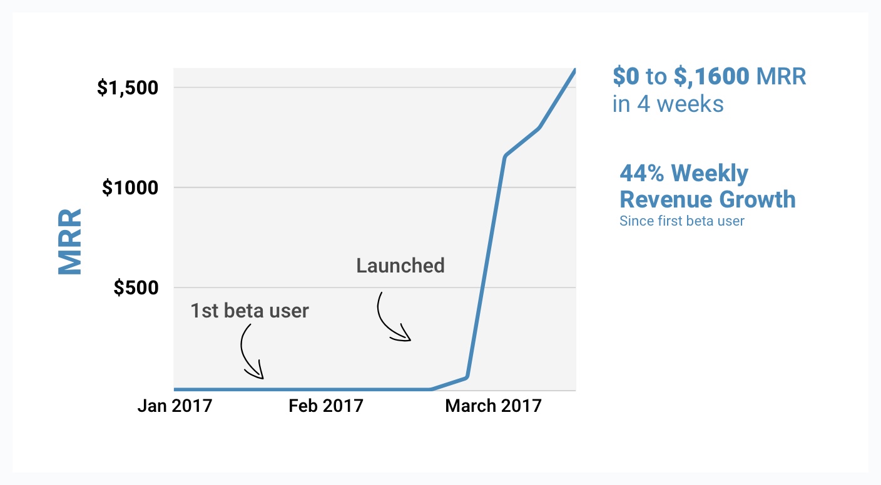Image resolution: width=881 pixels, height=485 pixels.
Task: Click the Since first beta user caption
Action: pos(682,221)
